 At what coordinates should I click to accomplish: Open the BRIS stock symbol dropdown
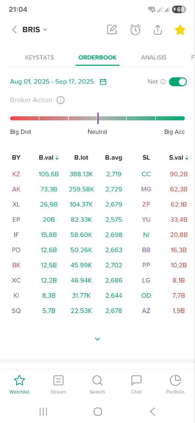click(x=35, y=30)
